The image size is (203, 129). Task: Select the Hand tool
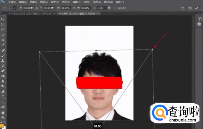[3, 113]
